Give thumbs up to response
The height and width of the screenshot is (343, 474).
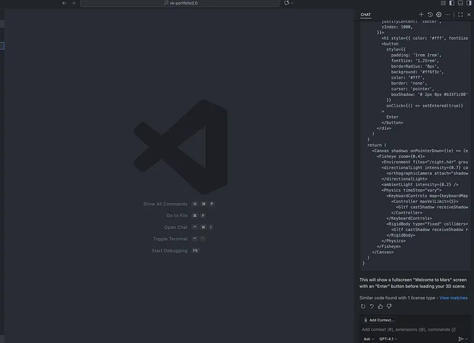pyautogui.click(x=380, y=306)
